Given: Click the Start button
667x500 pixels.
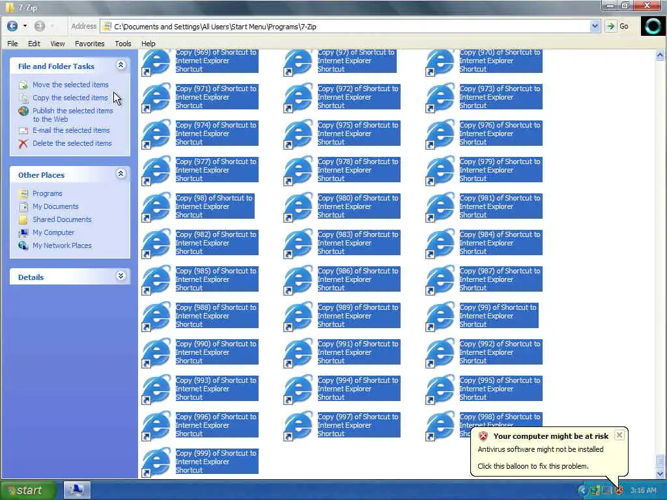Looking at the screenshot, I should 27,490.
